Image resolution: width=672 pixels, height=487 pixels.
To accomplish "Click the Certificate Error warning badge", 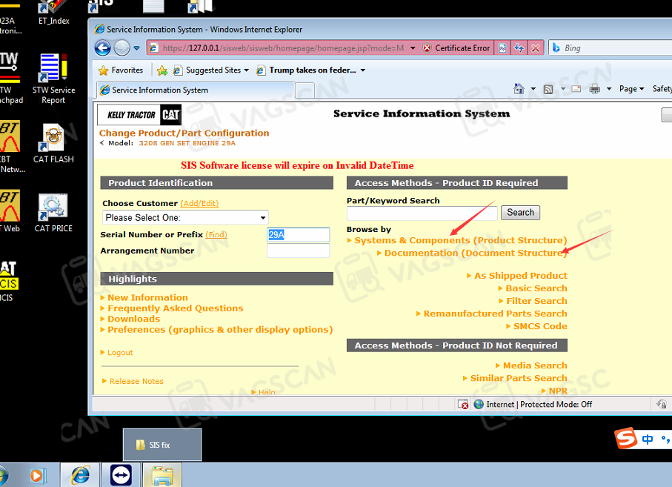I will pyautogui.click(x=456, y=48).
